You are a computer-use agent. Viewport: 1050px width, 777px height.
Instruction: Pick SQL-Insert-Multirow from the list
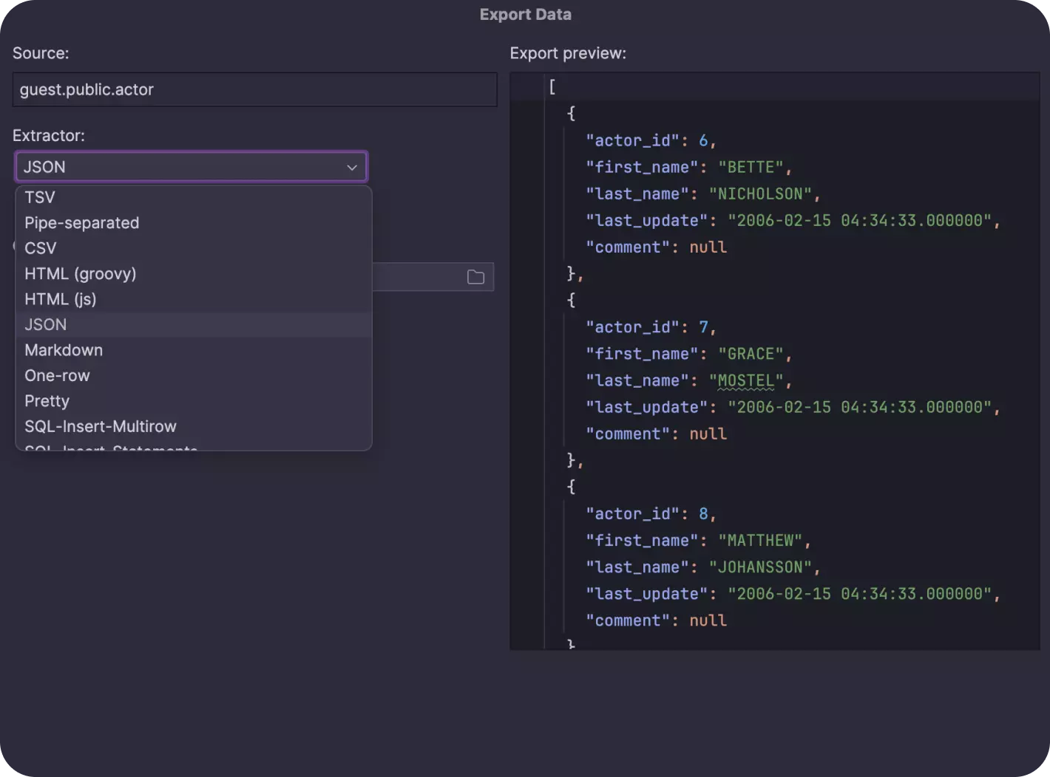point(101,427)
